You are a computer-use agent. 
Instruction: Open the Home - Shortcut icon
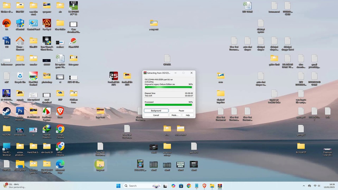[20, 44]
